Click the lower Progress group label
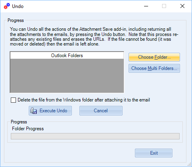The height and width of the screenshot is (167, 192). [x=19, y=122]
